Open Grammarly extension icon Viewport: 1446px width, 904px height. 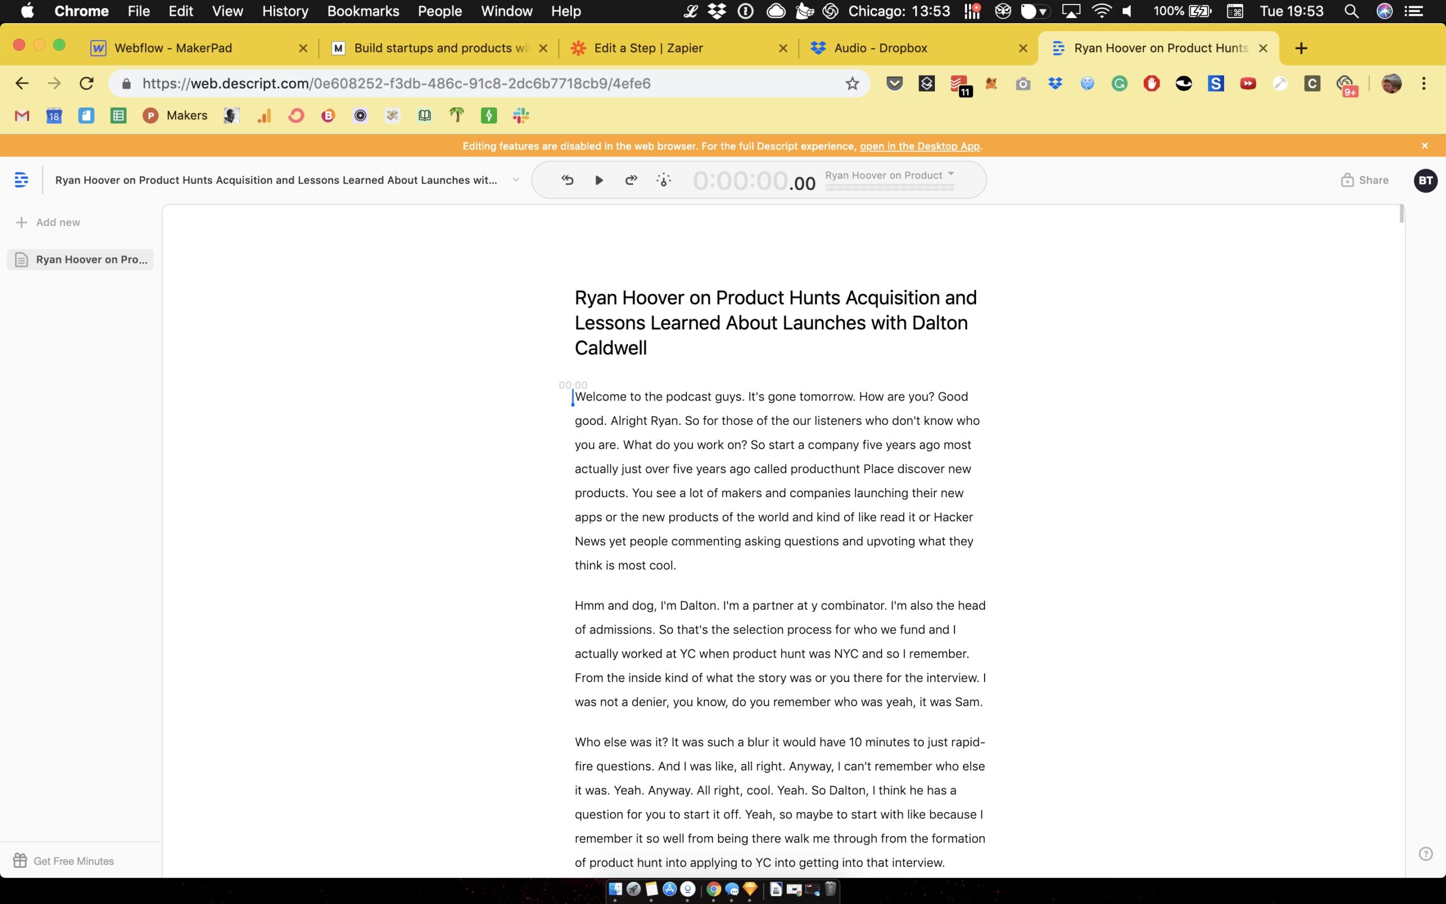[1119, 83]
